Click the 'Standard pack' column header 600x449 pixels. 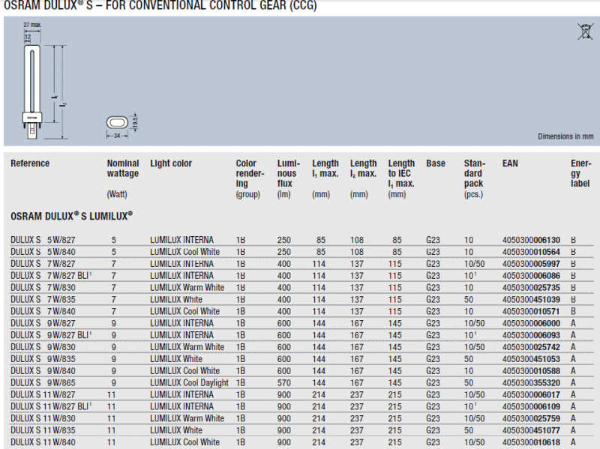tap(475, 173)
